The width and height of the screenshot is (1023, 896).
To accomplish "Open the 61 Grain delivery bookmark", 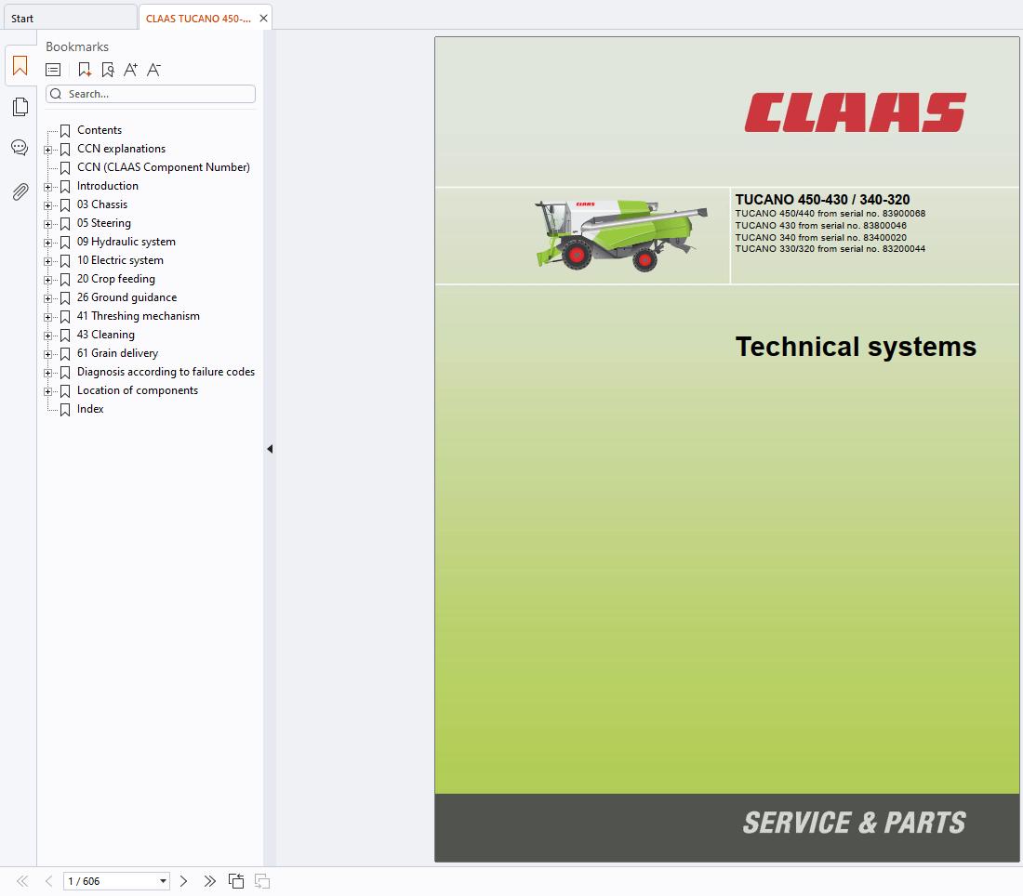I will [117, 353].
